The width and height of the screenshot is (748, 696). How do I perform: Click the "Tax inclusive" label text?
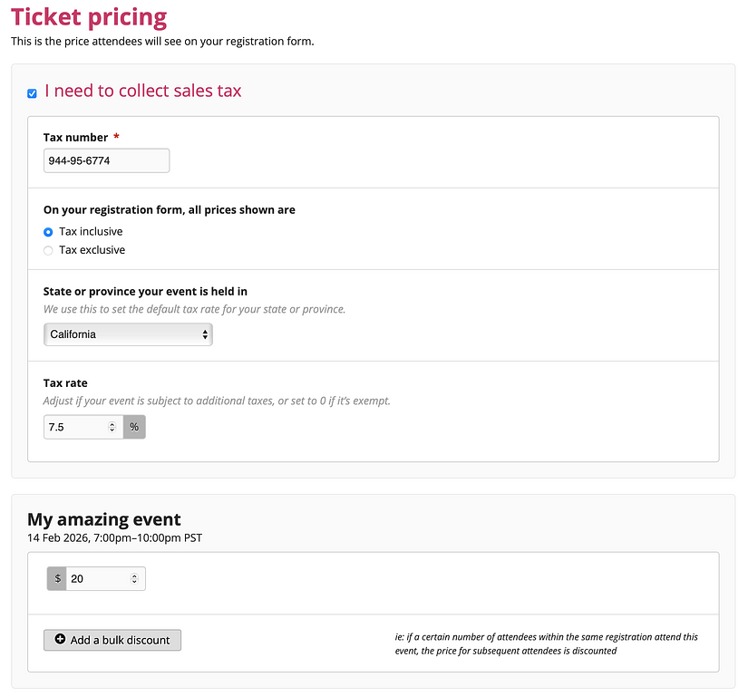coord(91,232)
